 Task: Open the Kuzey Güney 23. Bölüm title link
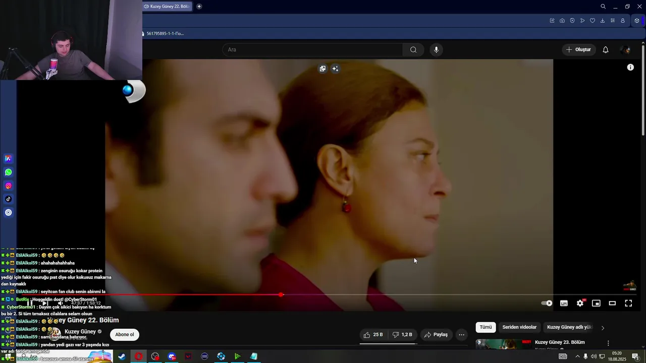(x=560, y=342)
